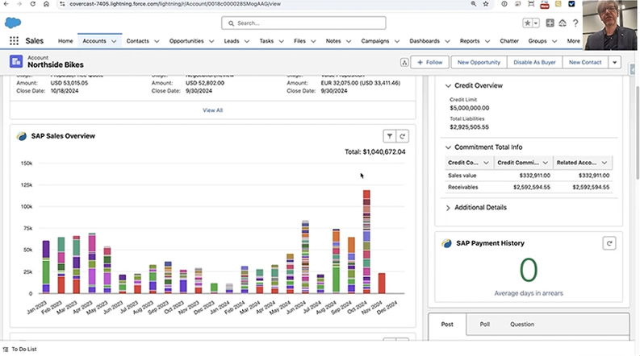This screenshot has height=356, width=640.
Task: Click the tall Oct 2024 chart bar
Action: point(366,242)
